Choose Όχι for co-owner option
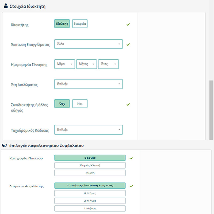Screen dimensions: 214x214 pyautogui.click(x=62, y=104)
